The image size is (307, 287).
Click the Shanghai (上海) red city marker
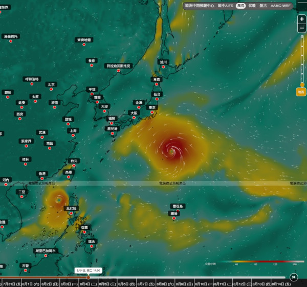pyautogui.click(x=73, y=135)
